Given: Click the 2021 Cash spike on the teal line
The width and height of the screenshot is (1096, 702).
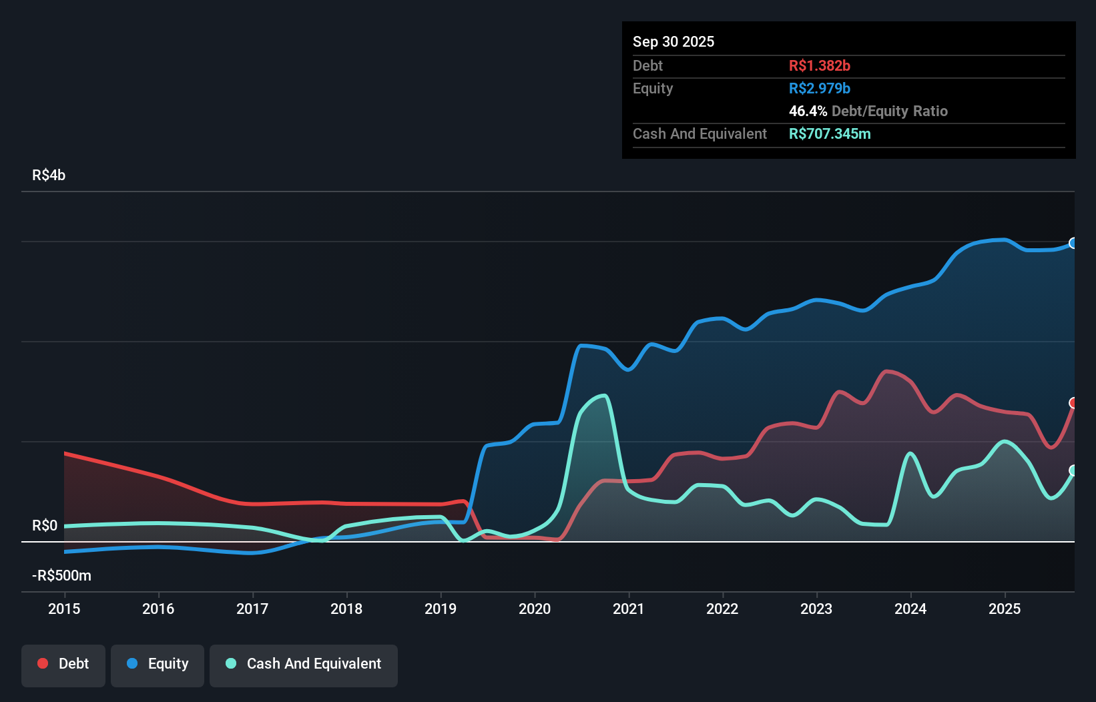Looking at the screenshot, I should point(603,395).
